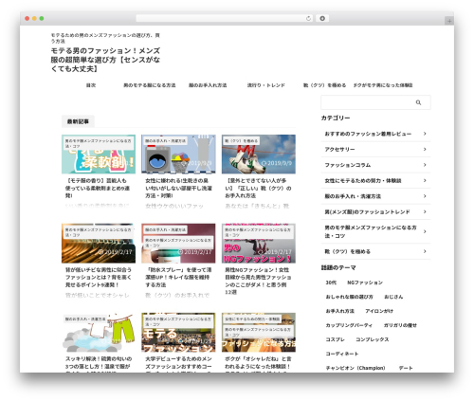474x401 pixels.
Task: Open article title 「防水スプレー」を使って清潔感UP
Action: click(178, 277)
